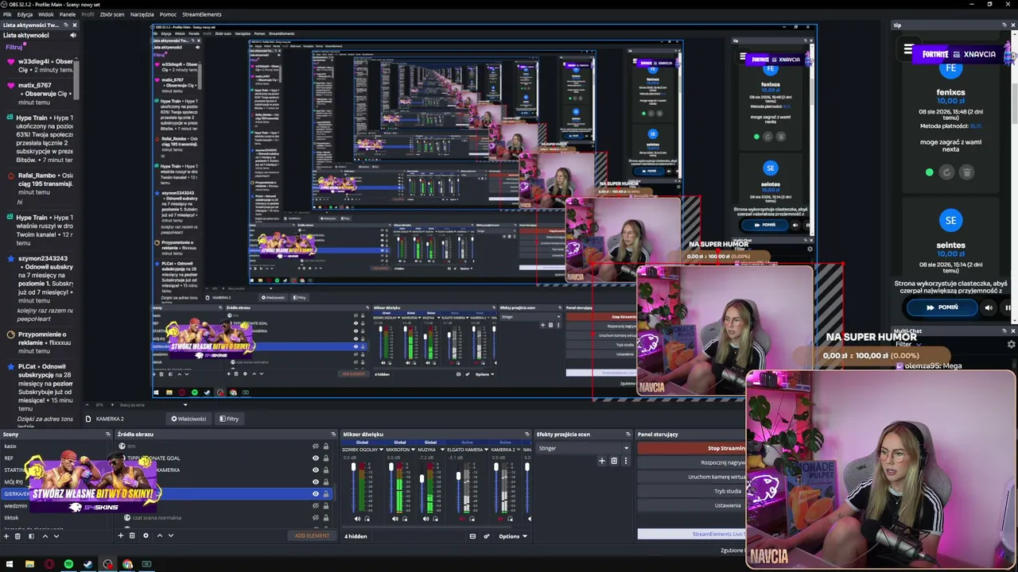Open Filtry for the selected source
Viewport: 1018px width, 572px height.
(x=228, y=419)
